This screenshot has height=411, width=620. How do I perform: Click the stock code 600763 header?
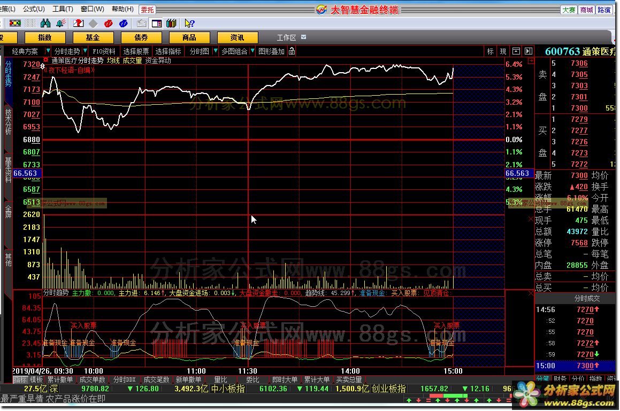point(562,51)
